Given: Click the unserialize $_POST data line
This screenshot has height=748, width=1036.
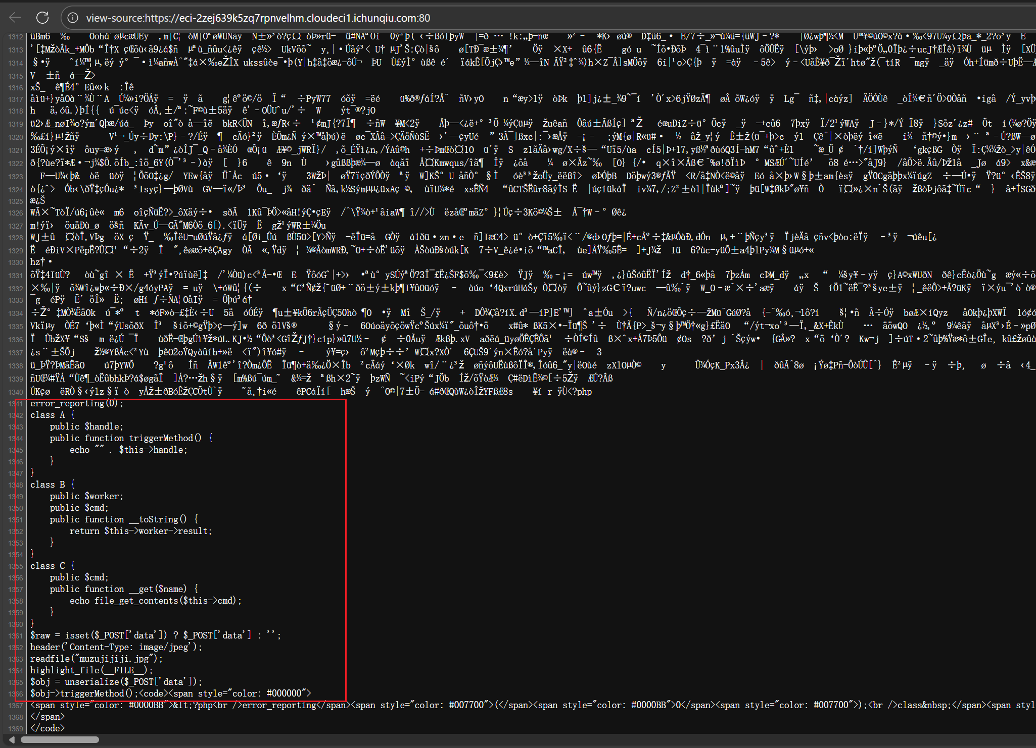Looking at the screenshot, I should [116, 682].
